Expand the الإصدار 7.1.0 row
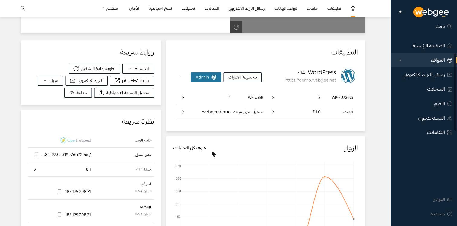The height and width of the screenshot is (226, 457). point(273,112)
